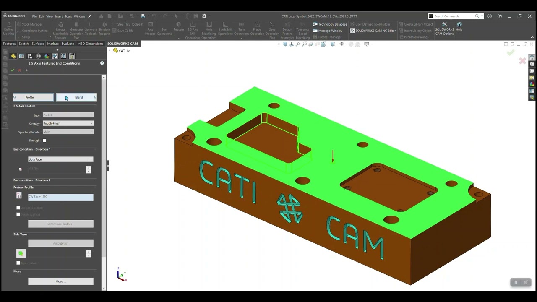Click Zoom to Area magnifier icon

tap(304, 44)
